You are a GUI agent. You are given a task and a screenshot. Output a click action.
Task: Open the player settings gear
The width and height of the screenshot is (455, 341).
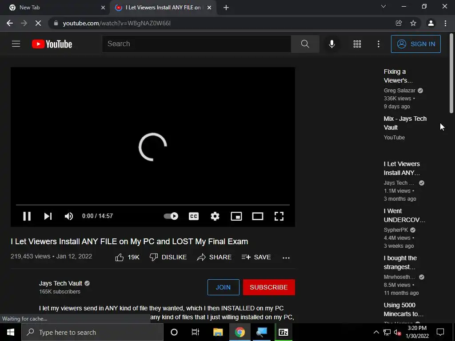point(215,216)
